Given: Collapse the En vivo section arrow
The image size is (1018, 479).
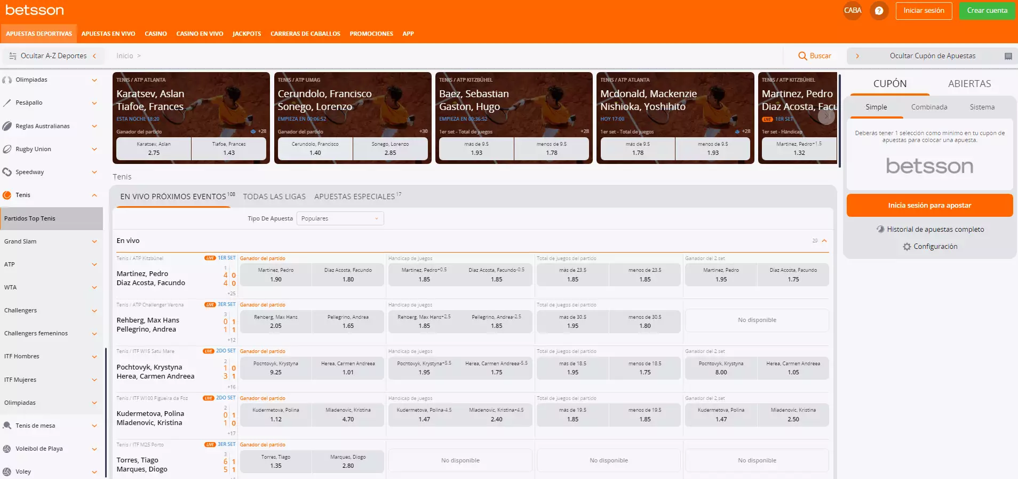Looking at the screenshot, I should [x=824, y=241].
